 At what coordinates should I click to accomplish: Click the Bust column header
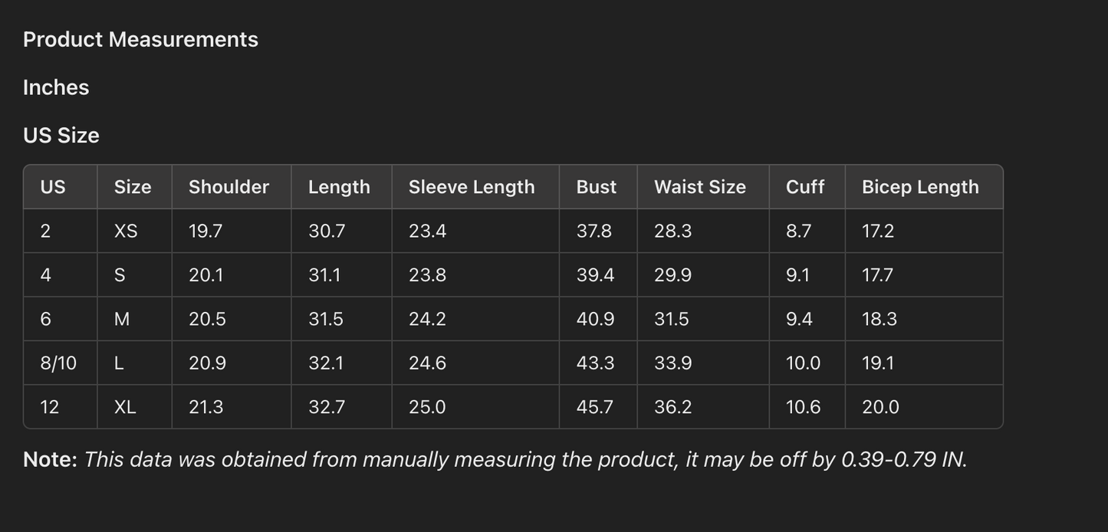click(x=597, y=187)
